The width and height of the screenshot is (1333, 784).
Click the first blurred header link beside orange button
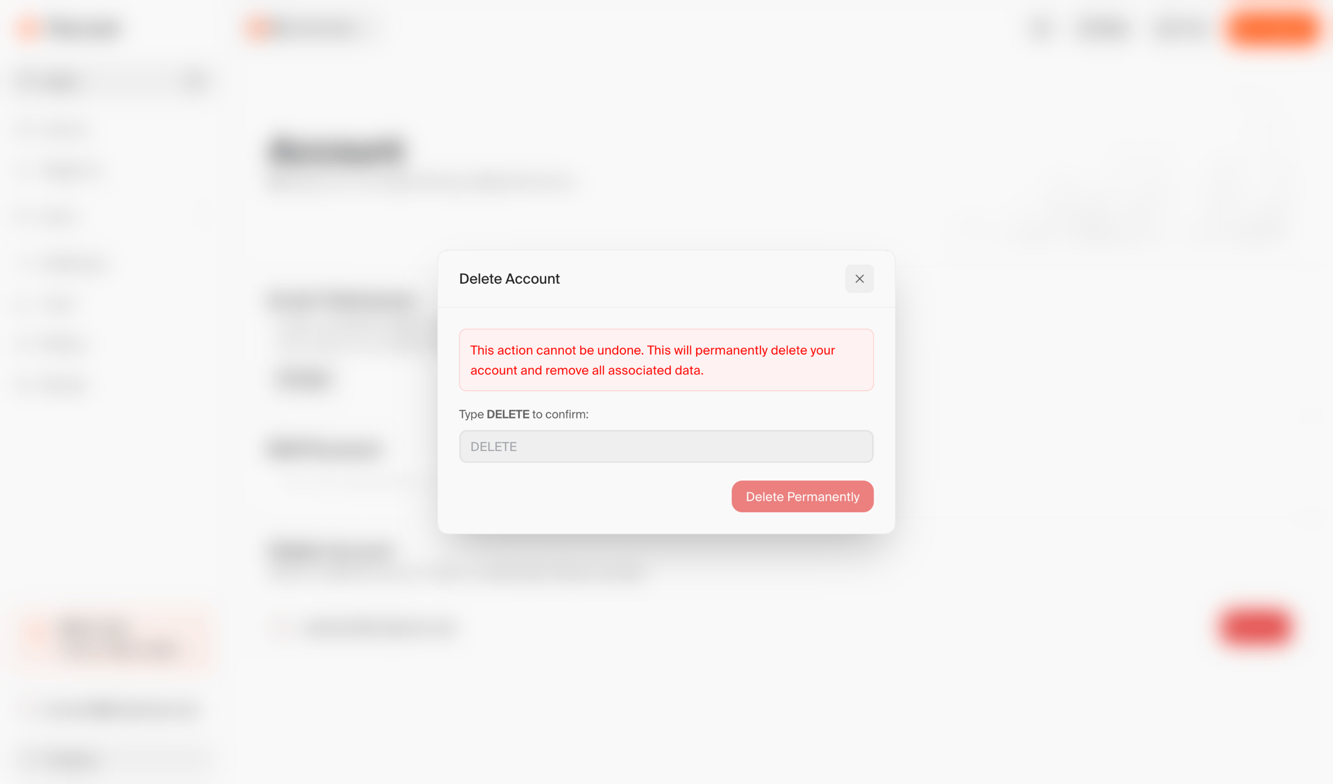pyautogui.click(x=1103, y=28)
